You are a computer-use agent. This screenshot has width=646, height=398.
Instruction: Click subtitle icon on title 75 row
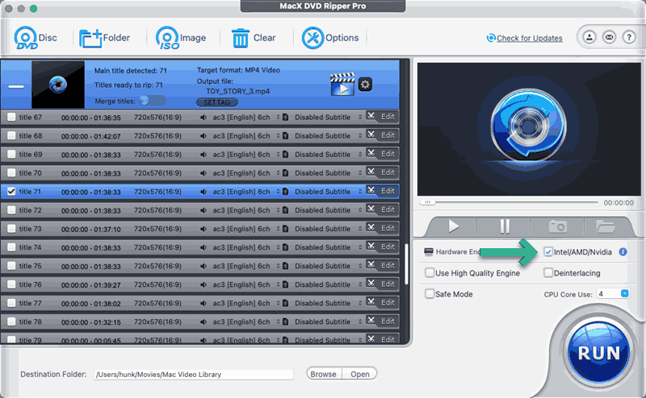[x=286, y=266]
